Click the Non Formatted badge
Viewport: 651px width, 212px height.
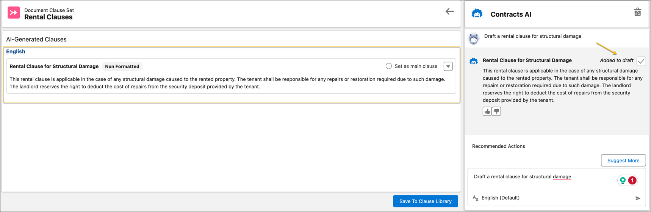pos(122,67)
